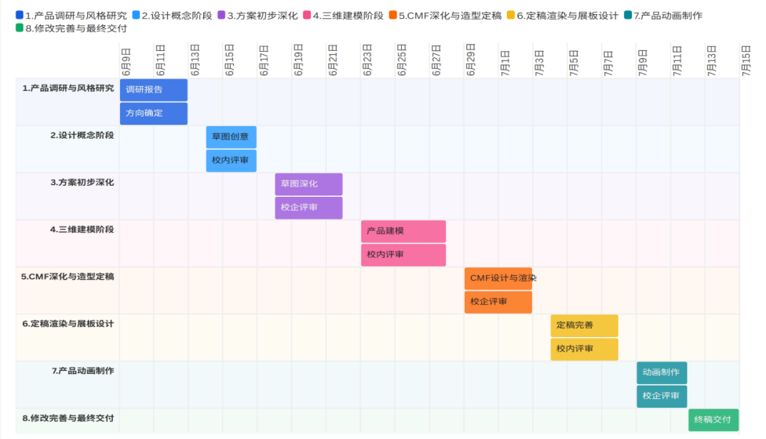
Task: Select the 草图创意 task bar
Action: (x=231, y=137)
